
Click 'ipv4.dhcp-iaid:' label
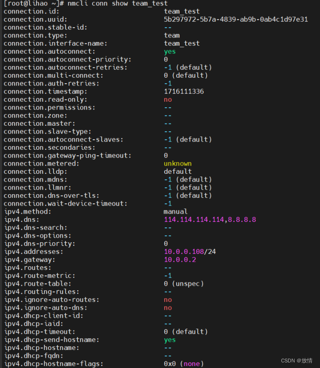coord(34,324)
